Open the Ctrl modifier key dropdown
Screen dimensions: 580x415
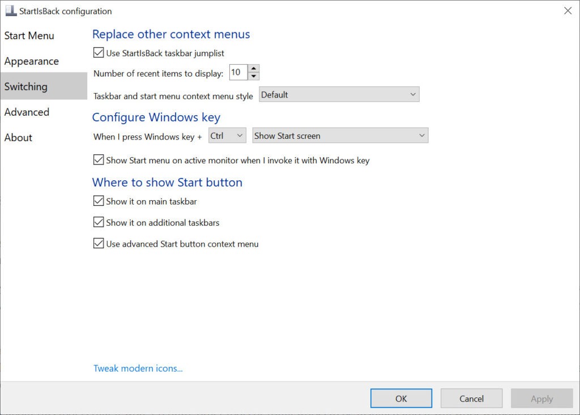click(227, 135)
